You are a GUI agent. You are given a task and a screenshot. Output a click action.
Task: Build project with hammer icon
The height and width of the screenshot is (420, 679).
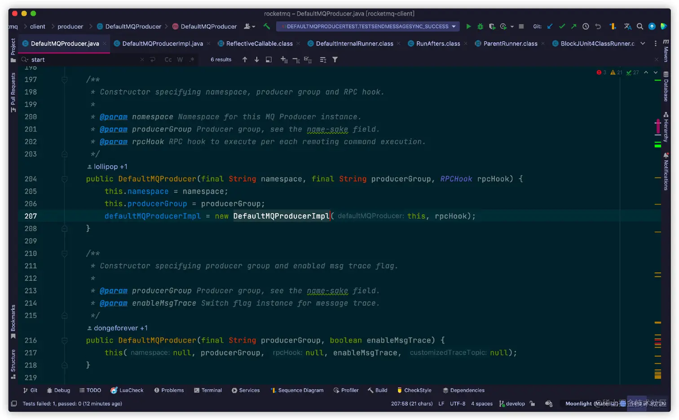click(266, 27)
